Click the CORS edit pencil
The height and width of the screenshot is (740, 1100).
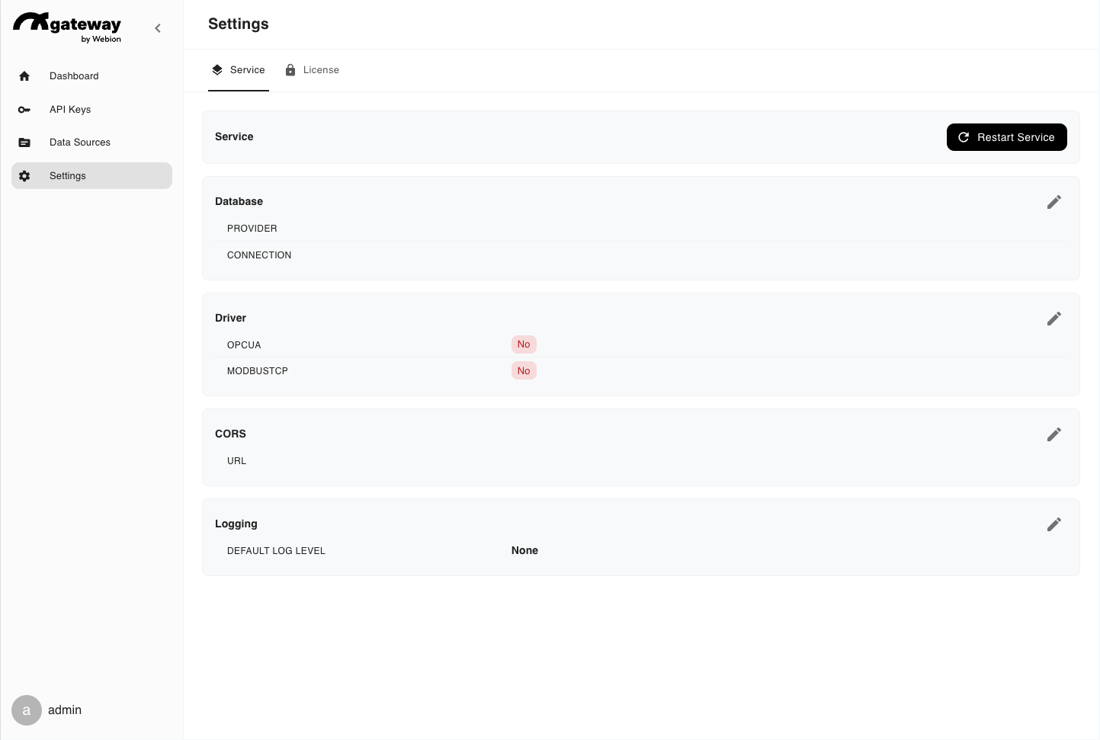(x=1053, y=434)
